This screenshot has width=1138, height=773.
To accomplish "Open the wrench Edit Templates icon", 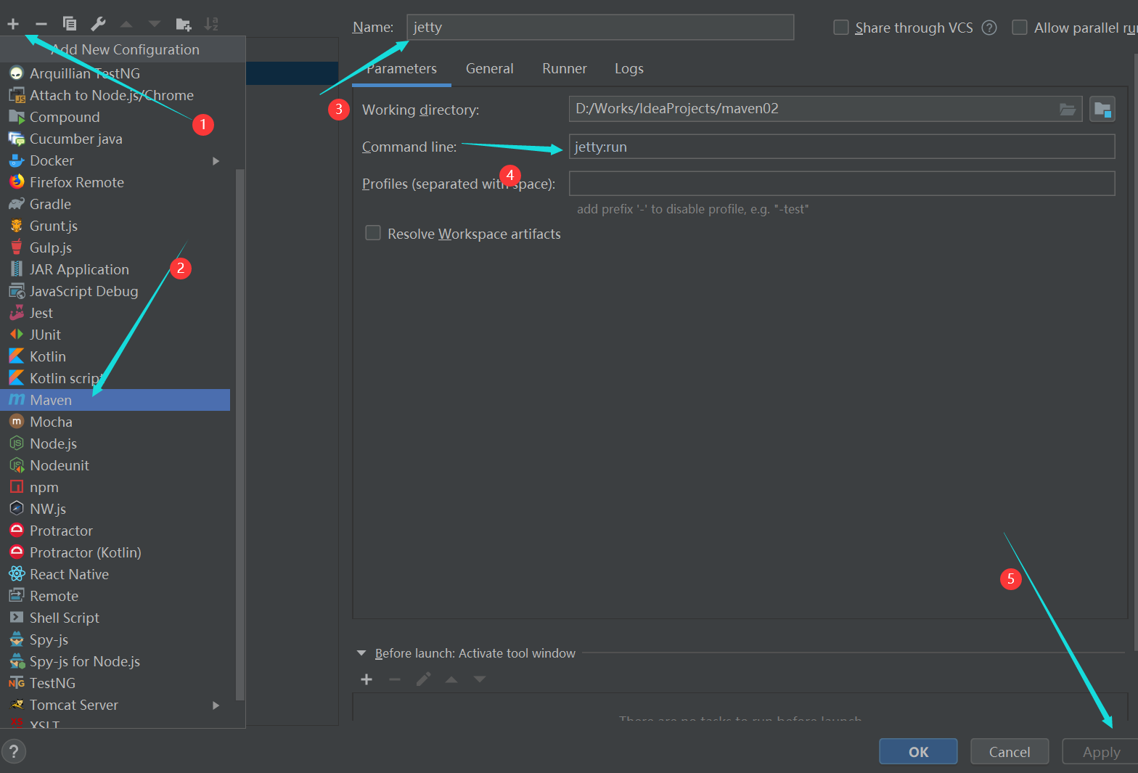I will coord(98,24).
